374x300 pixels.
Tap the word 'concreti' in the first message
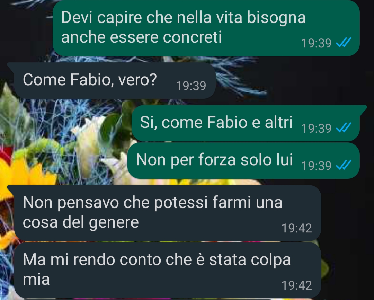(x=192, y=37)
